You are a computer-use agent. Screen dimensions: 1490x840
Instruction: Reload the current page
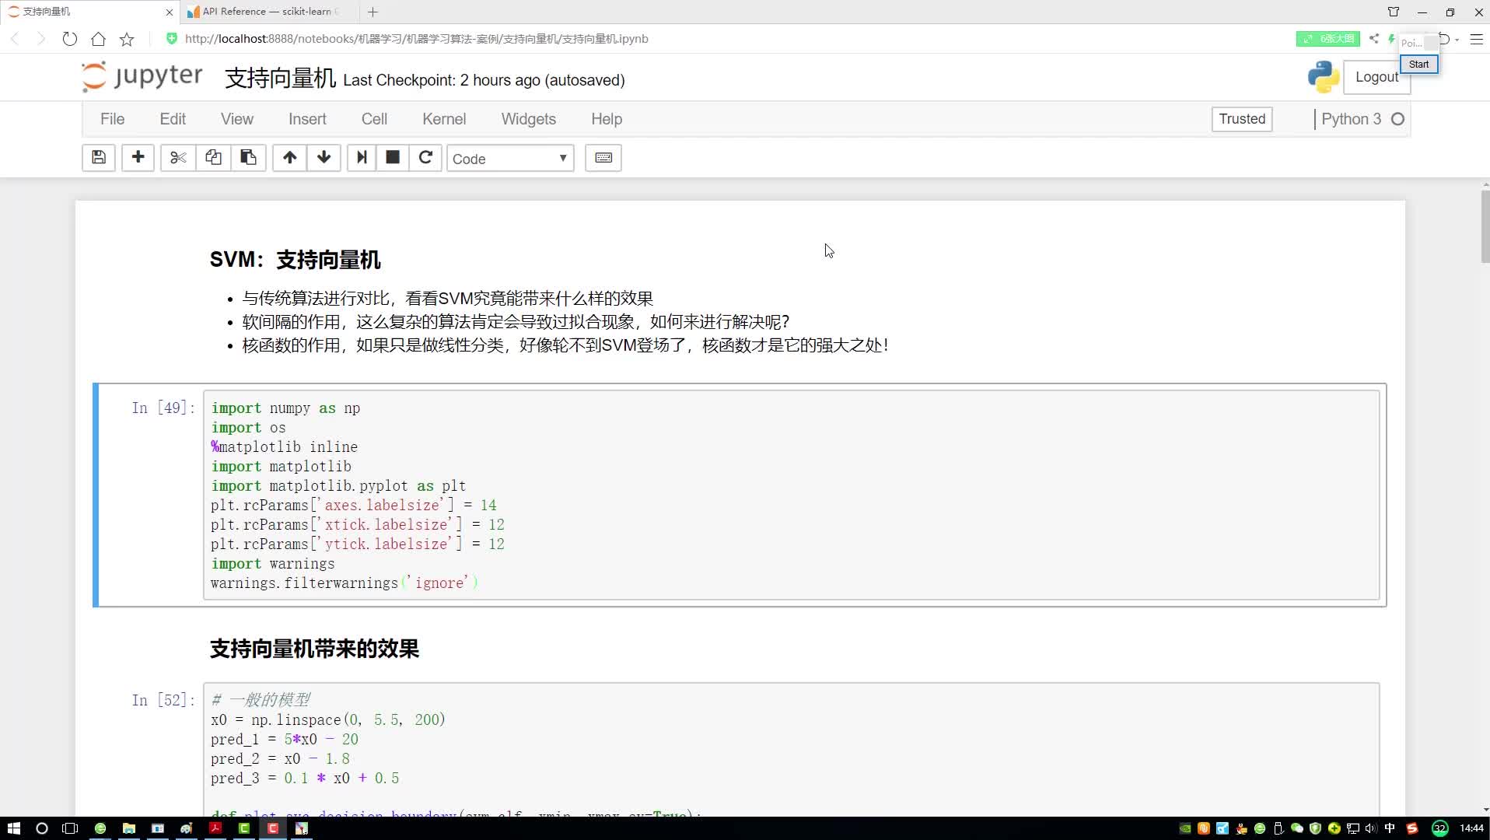click(69, 39)
